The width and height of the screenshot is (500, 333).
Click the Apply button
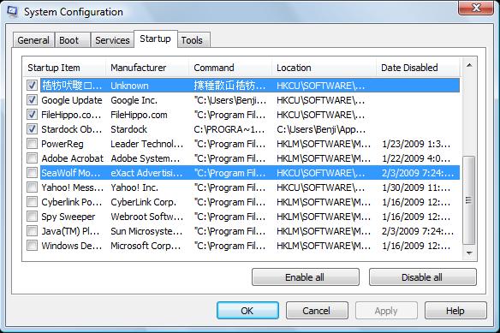coord(386,311)
